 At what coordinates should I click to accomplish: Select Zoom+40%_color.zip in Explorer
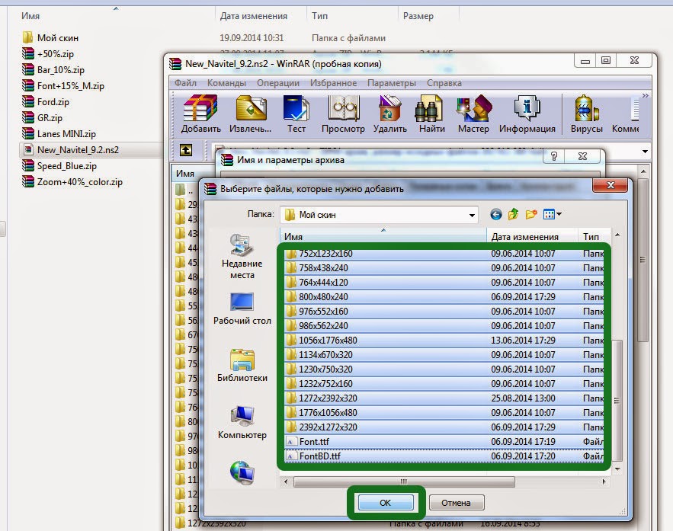coord(72,182)
